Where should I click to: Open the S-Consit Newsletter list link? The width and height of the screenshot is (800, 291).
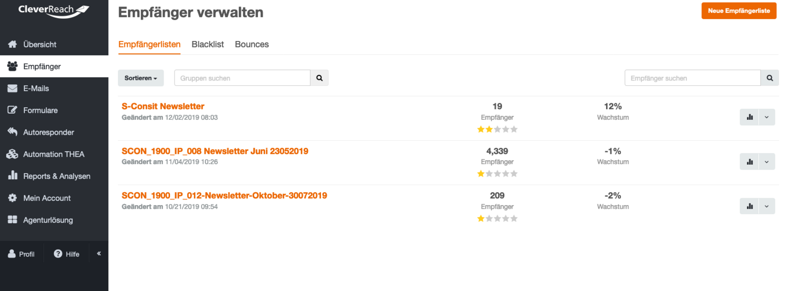(163, 106)
